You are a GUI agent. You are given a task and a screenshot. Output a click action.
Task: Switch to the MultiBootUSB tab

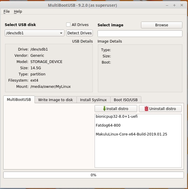[x=19, y=100]
